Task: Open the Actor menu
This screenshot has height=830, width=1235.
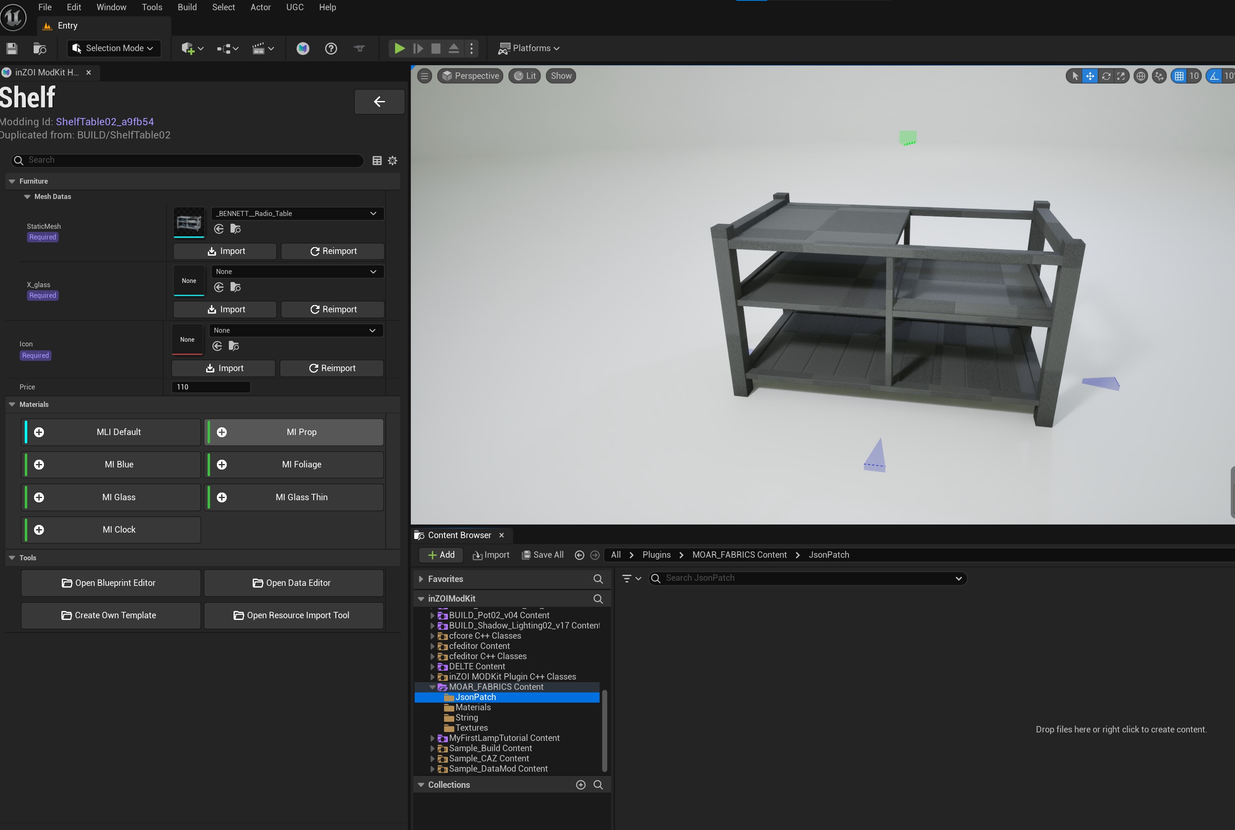Action: click(260, 7)
